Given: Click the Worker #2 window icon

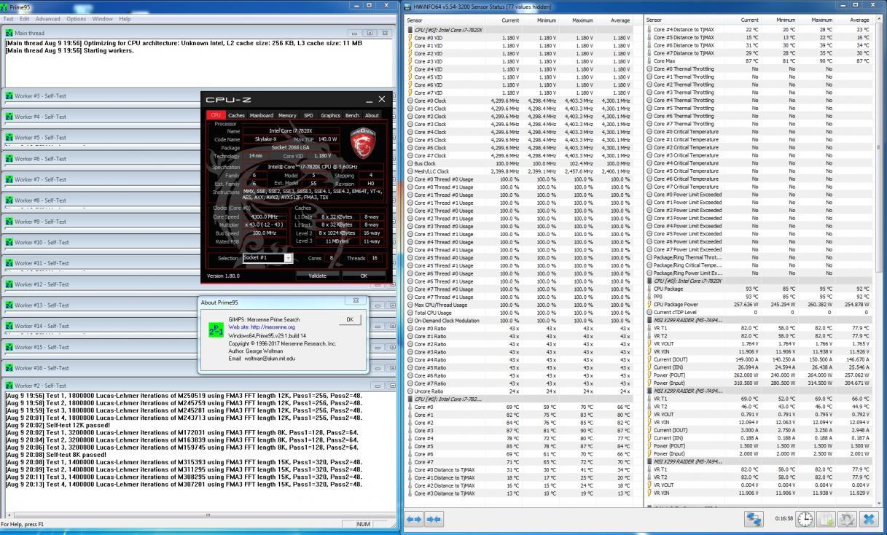Looking at the screenshot, I should [9, 386].
